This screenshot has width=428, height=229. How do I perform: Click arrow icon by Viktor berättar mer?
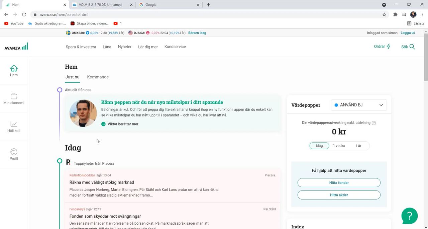click(103, 124)
